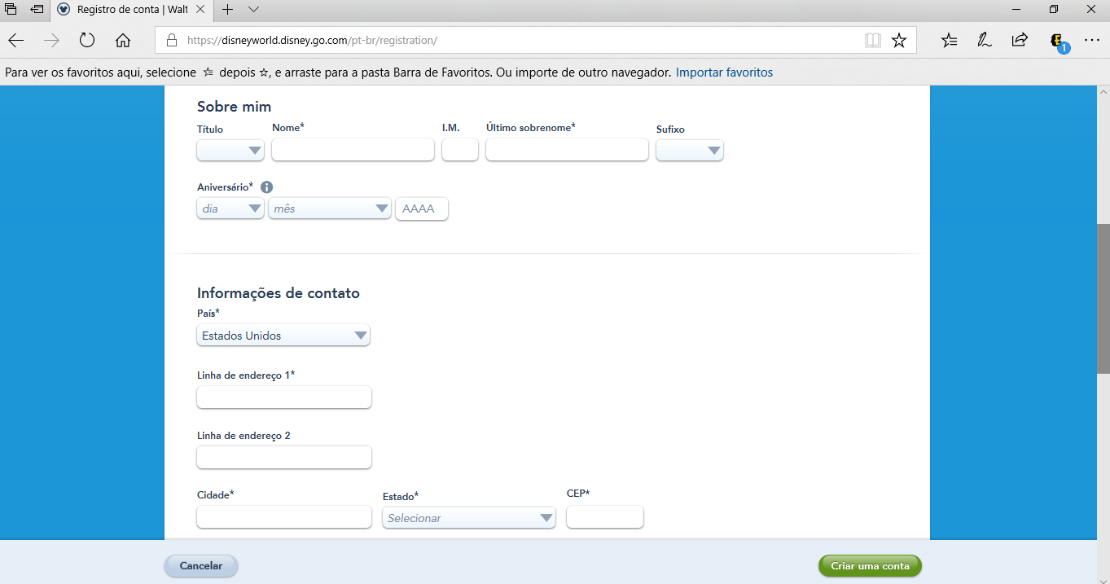This screenshot has width=1110, height=584.
Task: Go to browser Home page icon
Action: [123, 40]
